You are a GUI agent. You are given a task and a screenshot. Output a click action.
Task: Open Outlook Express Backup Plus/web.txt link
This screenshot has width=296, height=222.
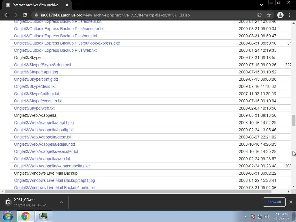55,50
